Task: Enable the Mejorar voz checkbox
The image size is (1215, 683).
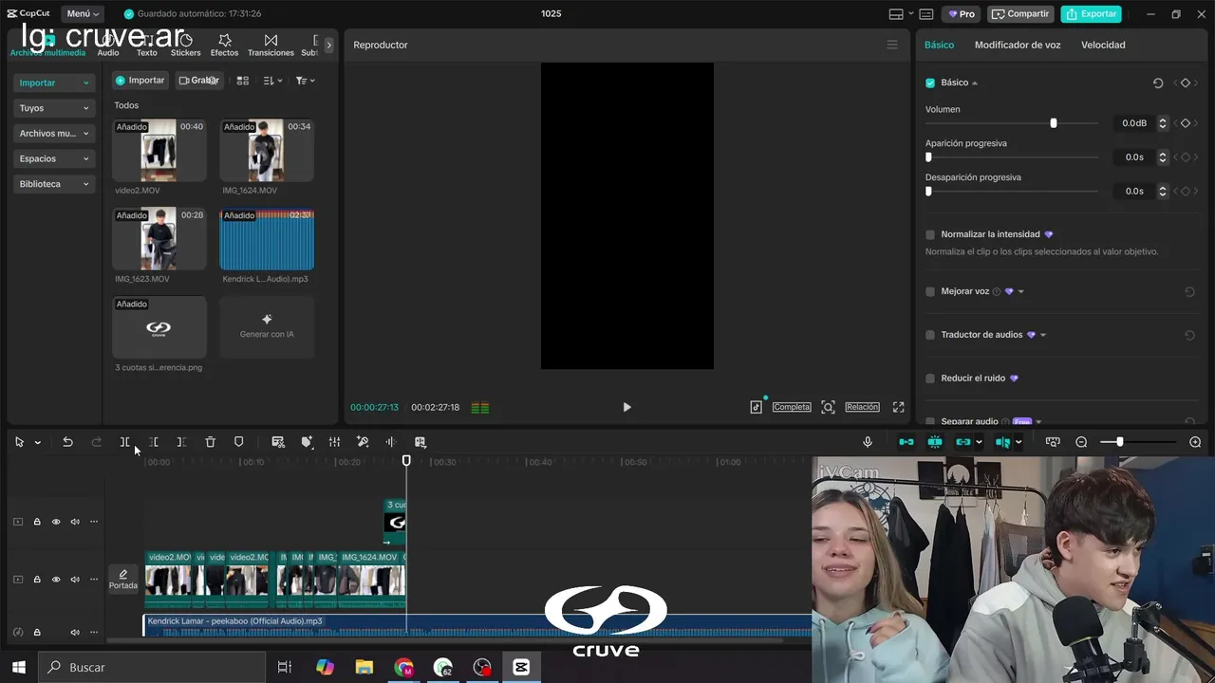Action: tap(930, 291)
